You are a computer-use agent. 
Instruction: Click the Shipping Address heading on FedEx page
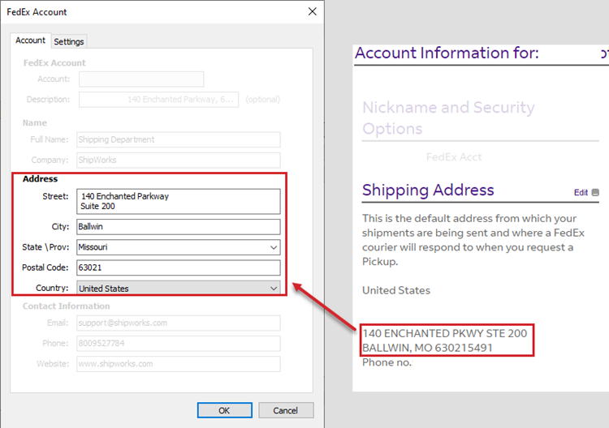tap(428, 190)
